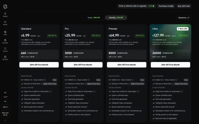Click the Premier plan 29% Off 1st badge

coord(140,36)
